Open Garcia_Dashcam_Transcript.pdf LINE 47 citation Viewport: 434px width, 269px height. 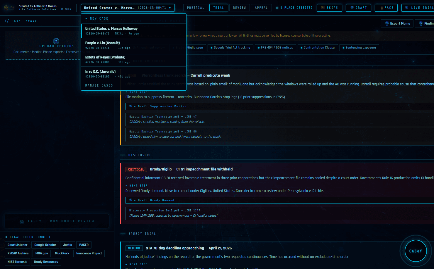[x=280, y=119]
